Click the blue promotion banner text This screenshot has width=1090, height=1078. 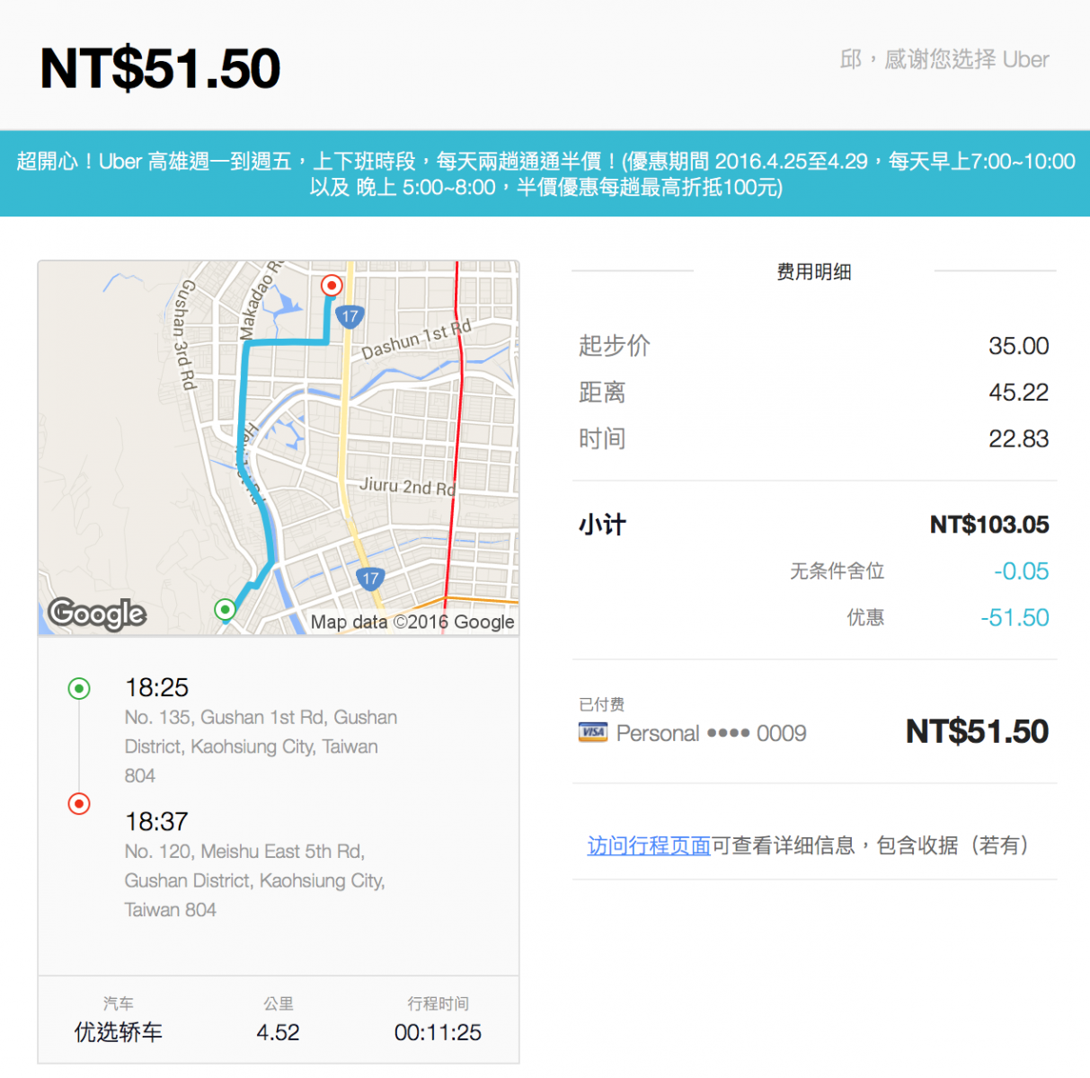coord(545,173)
